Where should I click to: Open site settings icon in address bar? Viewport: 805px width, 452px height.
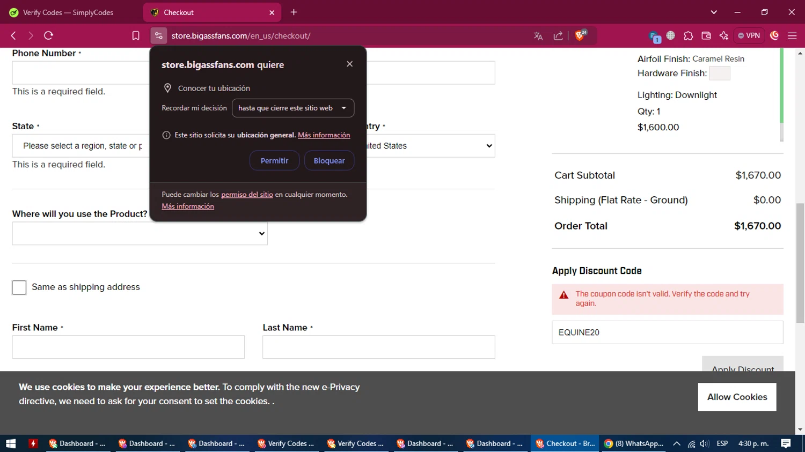click(158, 36)
